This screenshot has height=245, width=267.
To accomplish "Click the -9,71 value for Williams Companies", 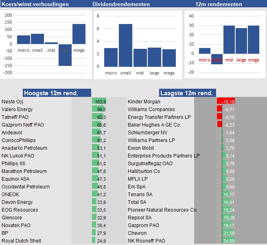I will tap(229, 109).
